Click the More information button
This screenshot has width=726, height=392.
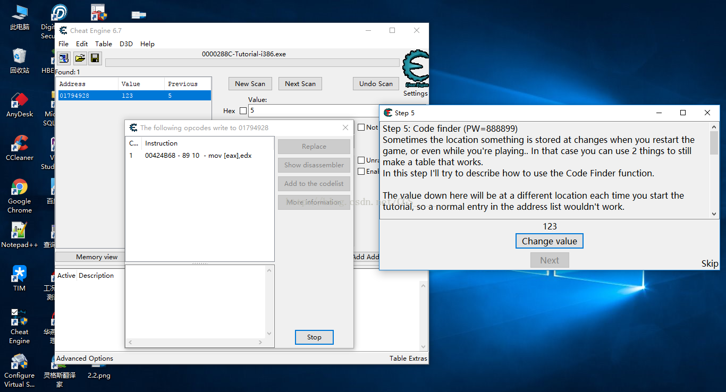pyautogui.click(x=314, y=202)
